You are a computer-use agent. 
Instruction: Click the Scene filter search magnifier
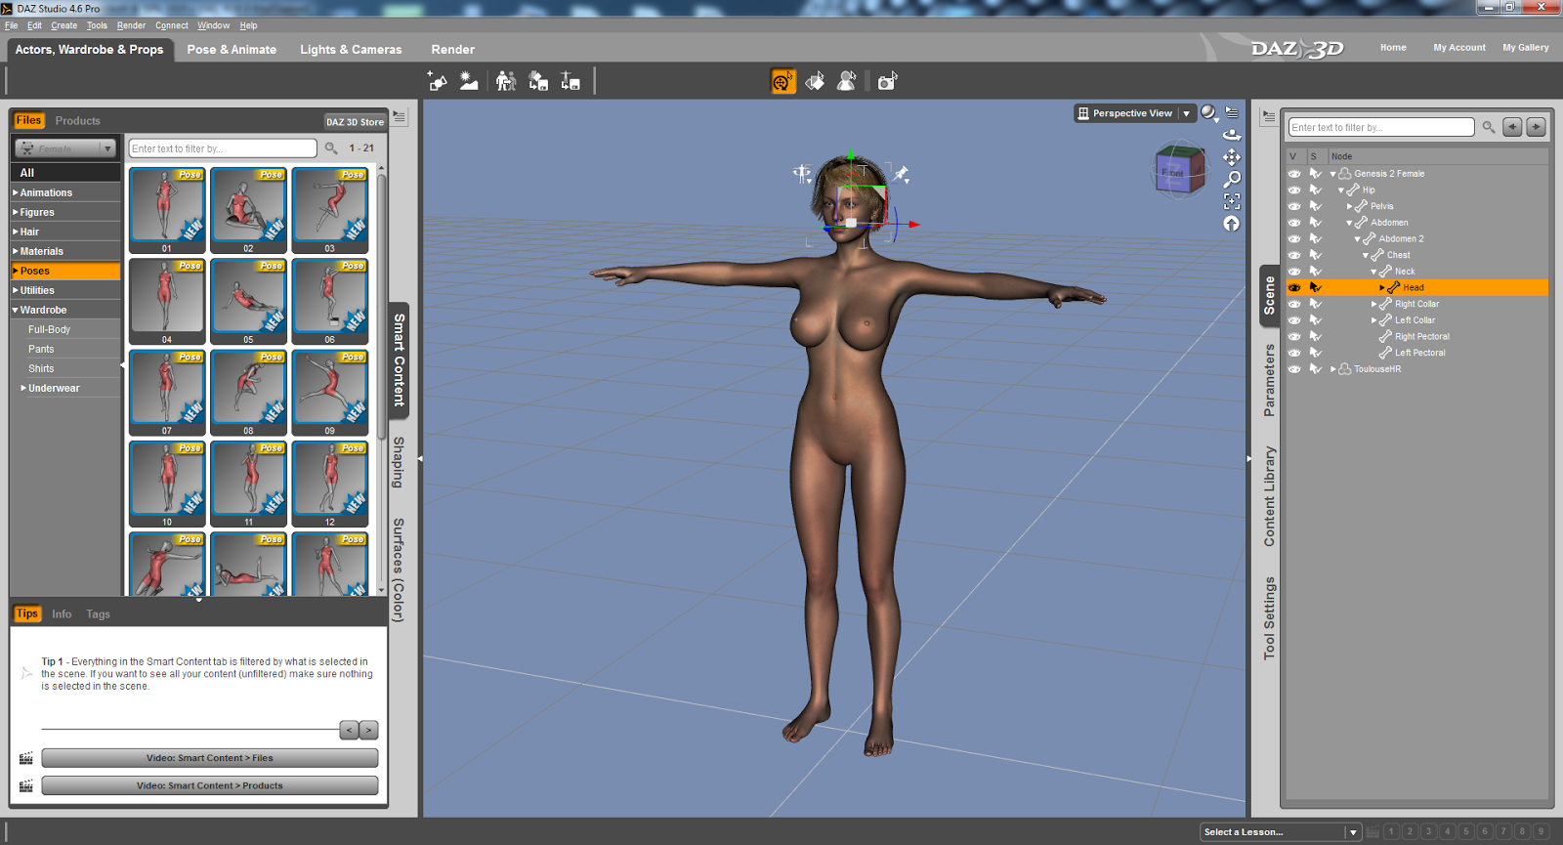[x=1489, y=127]
